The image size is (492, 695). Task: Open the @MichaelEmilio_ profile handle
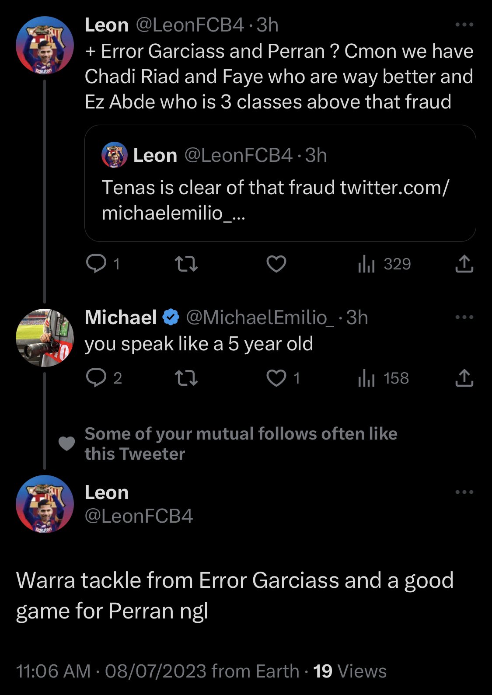260,318
